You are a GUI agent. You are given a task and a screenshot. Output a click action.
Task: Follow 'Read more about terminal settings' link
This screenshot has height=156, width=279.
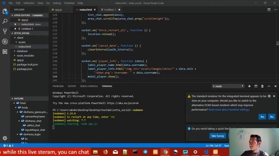(228, 110)
